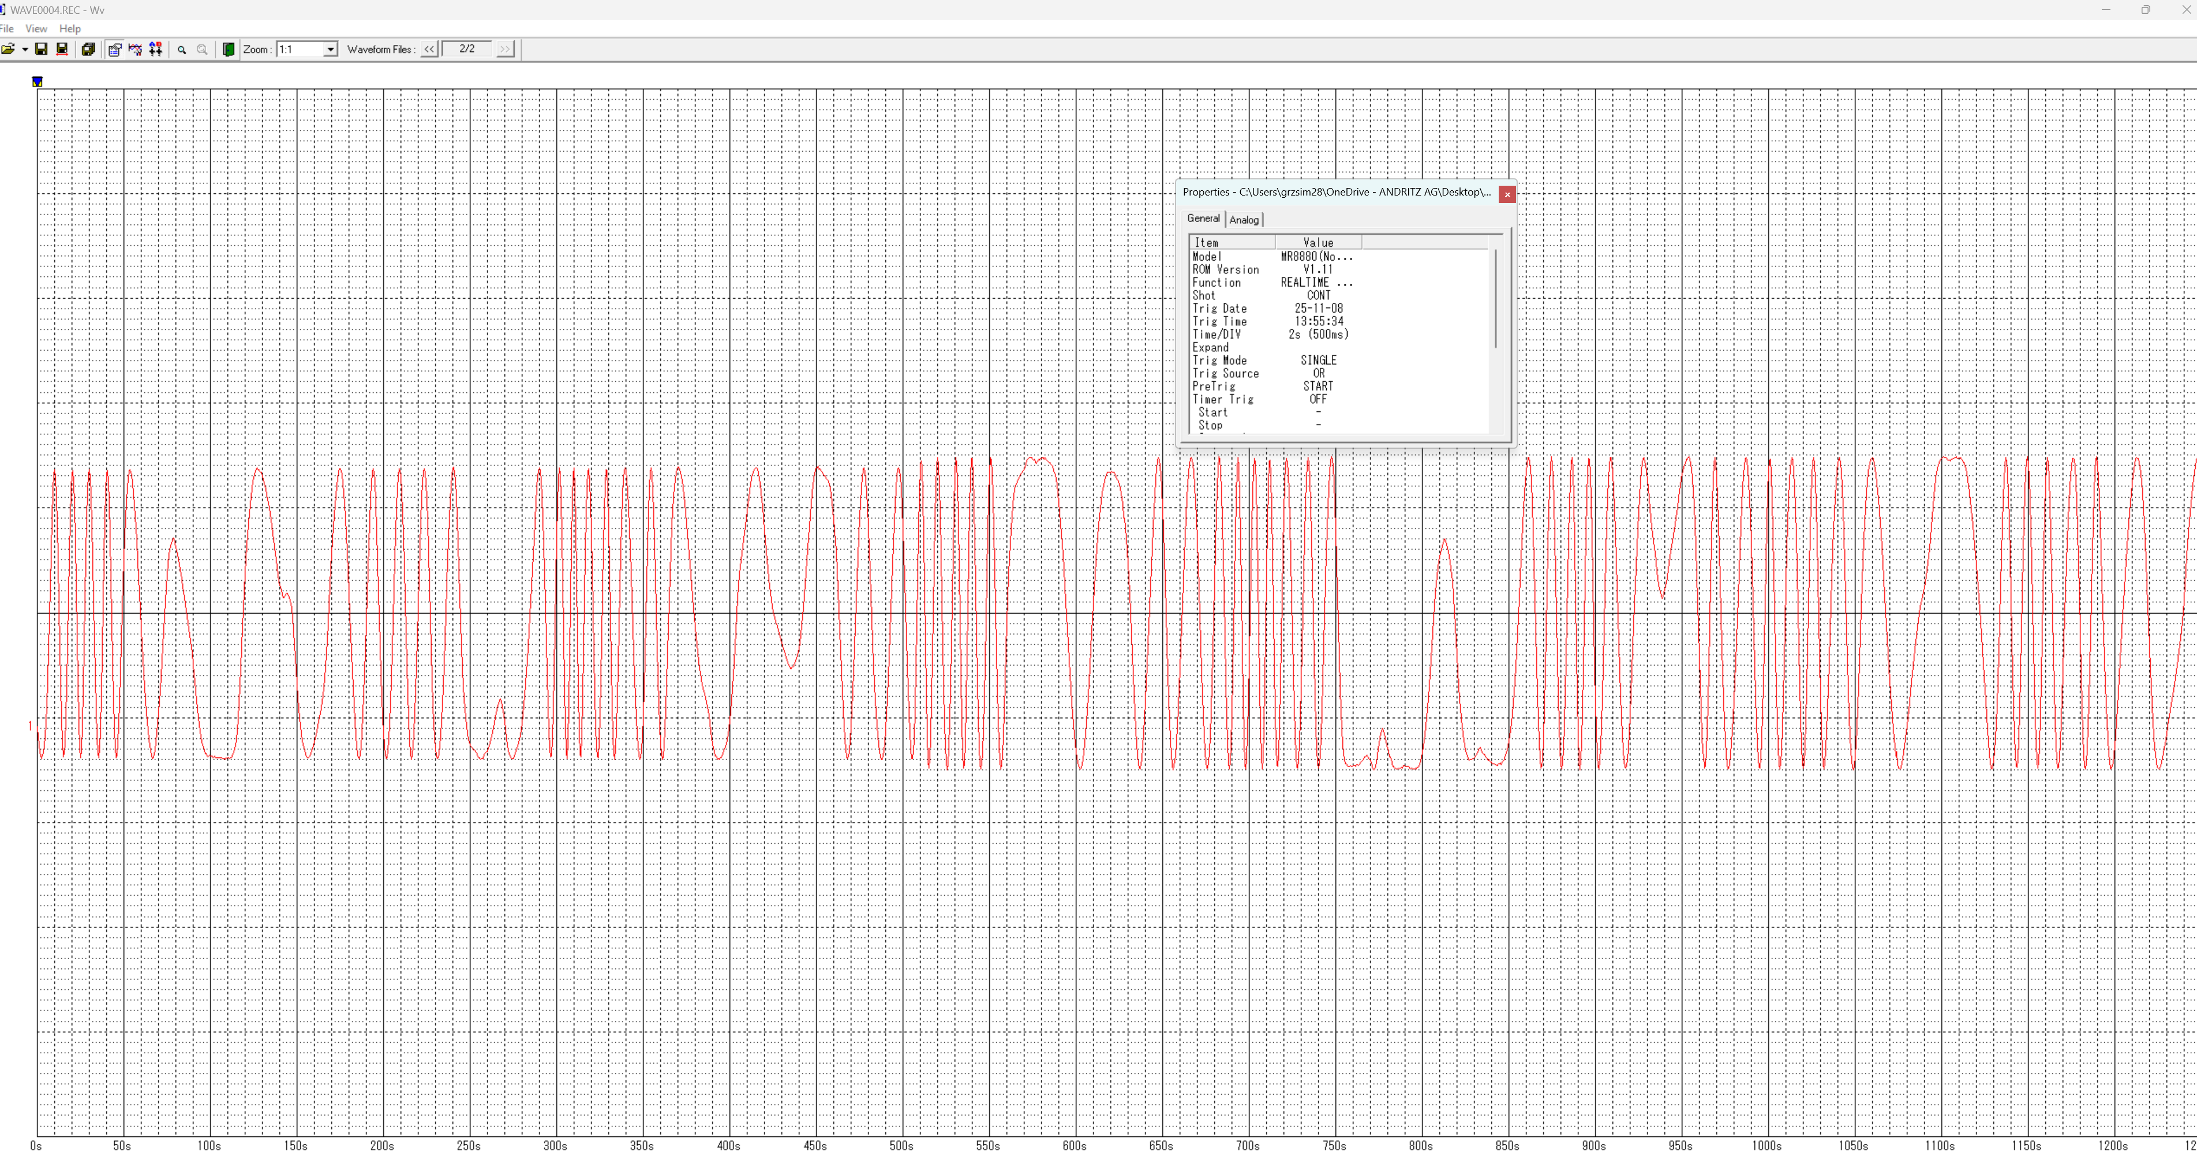Click the greyed zoom out magnifier icon
Viewport: 2197px width, 1168px height.
point(202,50)
